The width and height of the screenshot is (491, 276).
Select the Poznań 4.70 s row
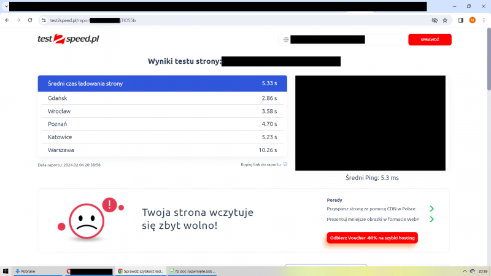point(163,124)
